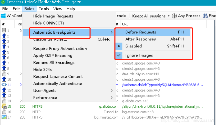Click the g.alicdn.com:443 URL
Screen dimensions: 216x125
pyautogui.click(x=135, y=101)
